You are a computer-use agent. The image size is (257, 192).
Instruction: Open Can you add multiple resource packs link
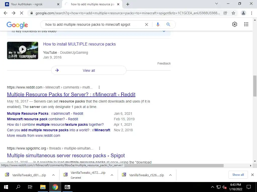59,130
